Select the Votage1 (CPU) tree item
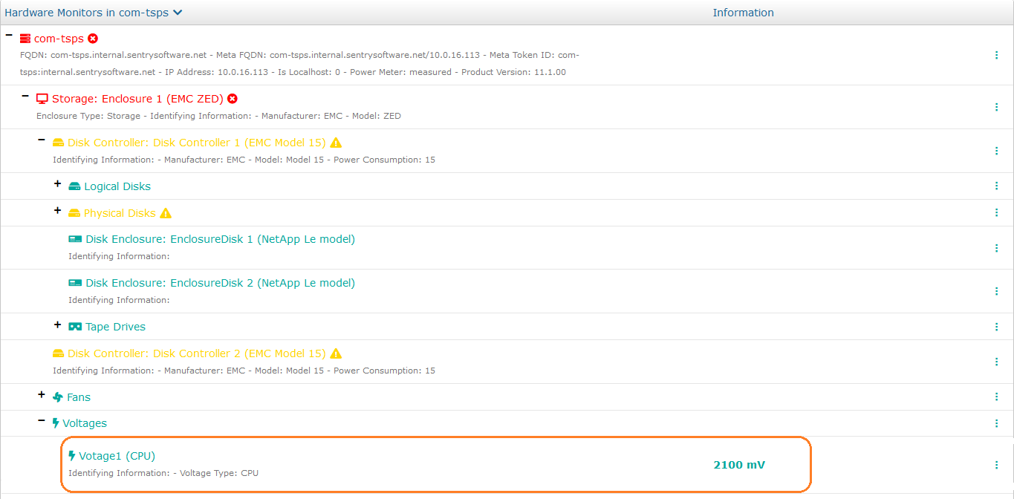 [x=117, y=456]
